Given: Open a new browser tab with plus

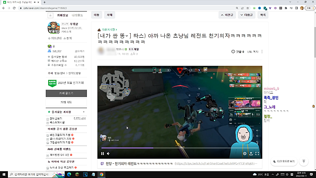Looking at the screenshot, I should point(45,2).
